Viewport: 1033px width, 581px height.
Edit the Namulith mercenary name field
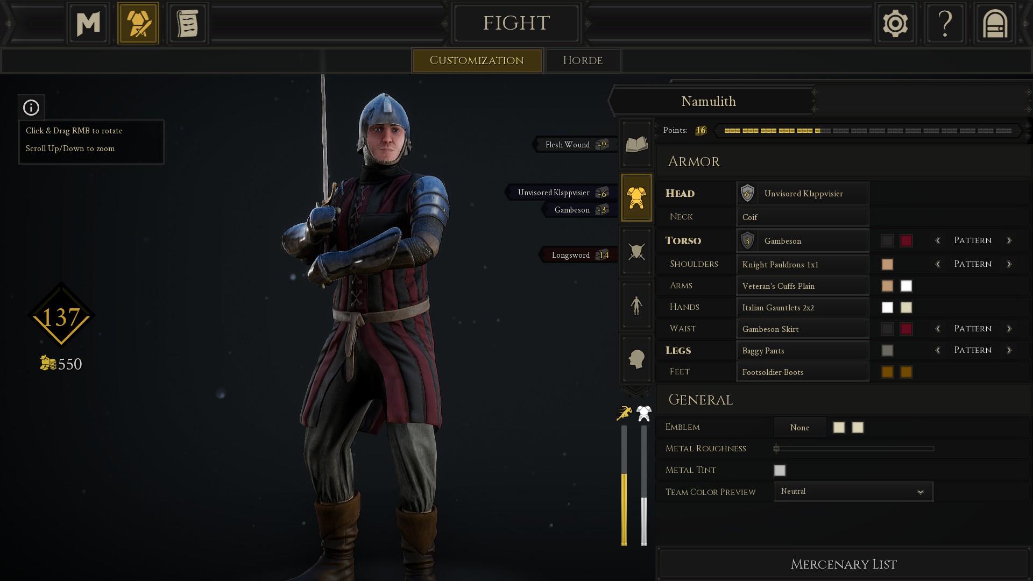click(x=709, y=101)
